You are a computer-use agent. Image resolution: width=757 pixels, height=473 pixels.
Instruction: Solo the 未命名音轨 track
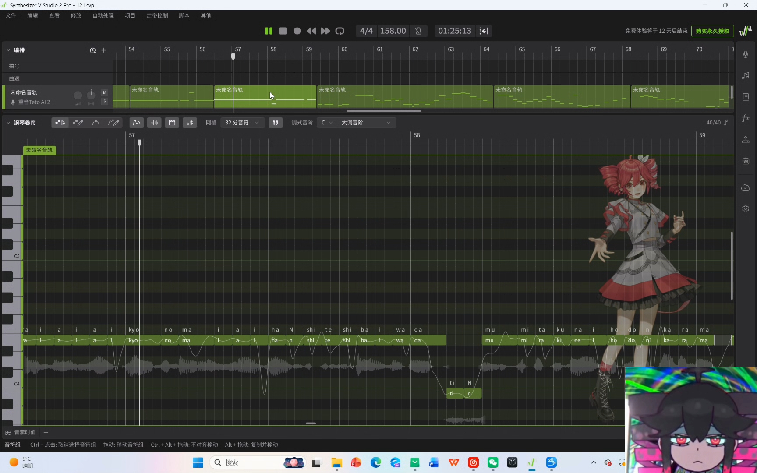click(x=104, y=102)
